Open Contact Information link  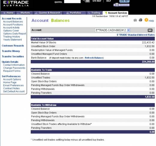(x=14, y=65)
